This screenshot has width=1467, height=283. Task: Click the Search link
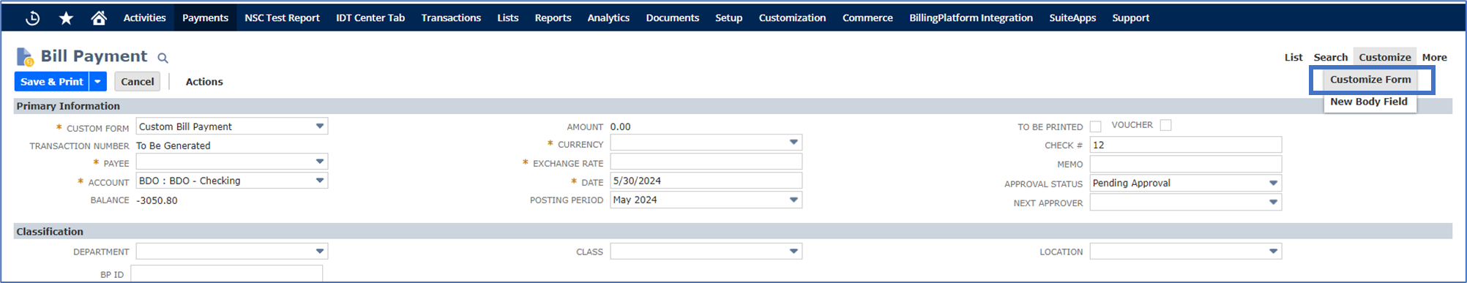pyautogui.click(x=1330, y=57)
